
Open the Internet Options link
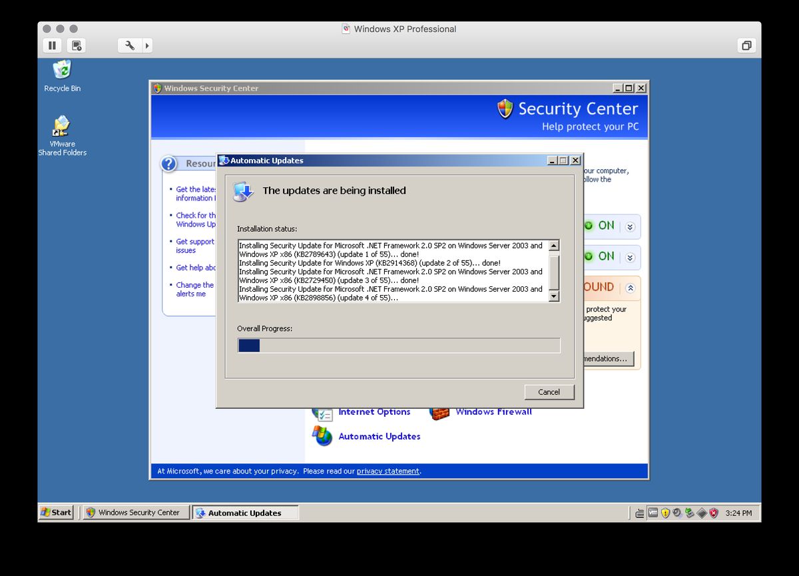(374, 412)
